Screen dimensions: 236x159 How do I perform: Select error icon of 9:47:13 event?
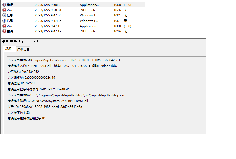[x=4, y=26]
